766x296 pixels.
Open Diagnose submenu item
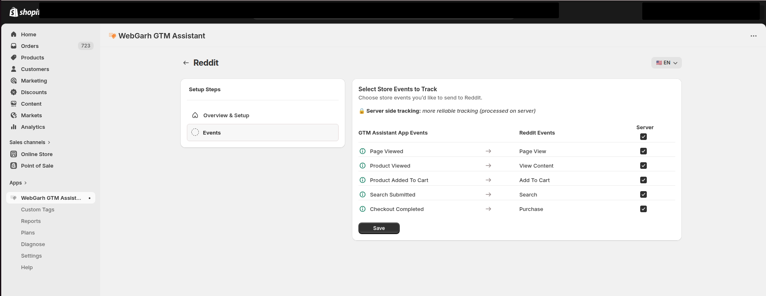33,244
